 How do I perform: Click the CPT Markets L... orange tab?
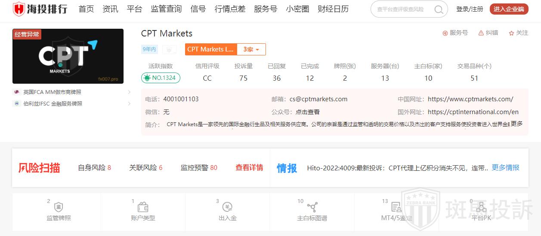(x=211, y=49)
